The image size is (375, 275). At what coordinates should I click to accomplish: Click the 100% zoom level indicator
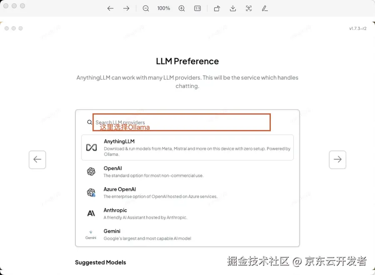coord(164,8)
